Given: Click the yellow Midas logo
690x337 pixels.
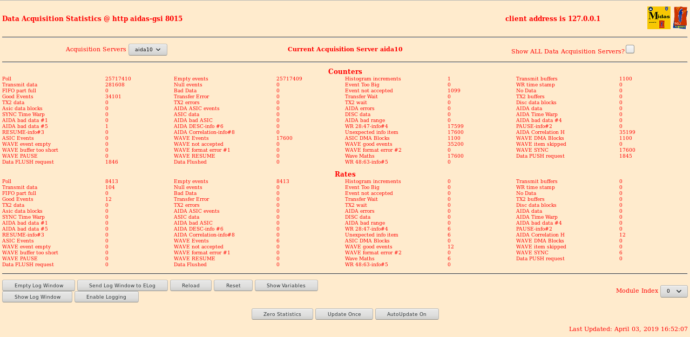Looking at the screenshot, I should pyautogui.click(x=659, y=18).
